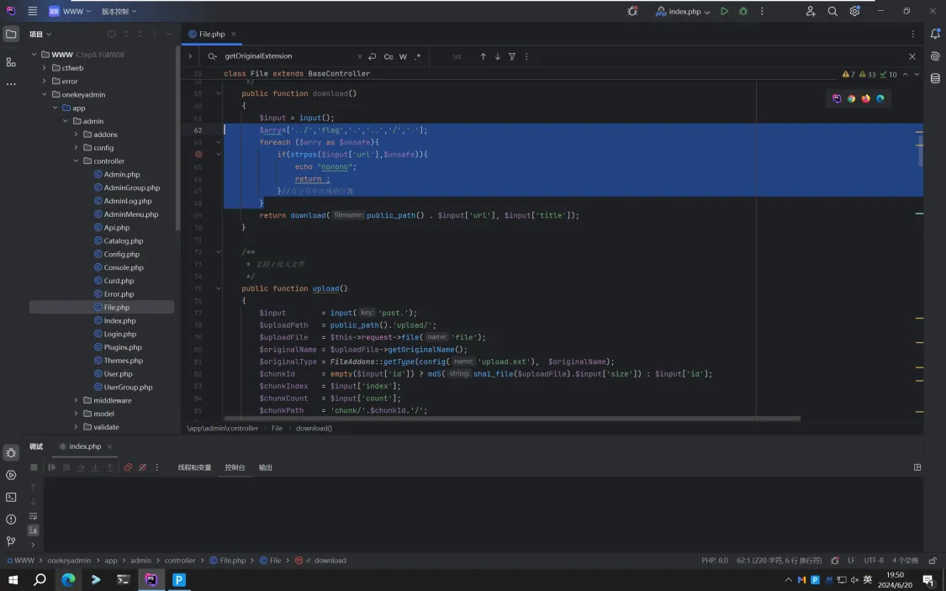Image resolution: width=946 pixels, height=591 pixels.
Task: Open the Git version control tool window
Action: 11,541
